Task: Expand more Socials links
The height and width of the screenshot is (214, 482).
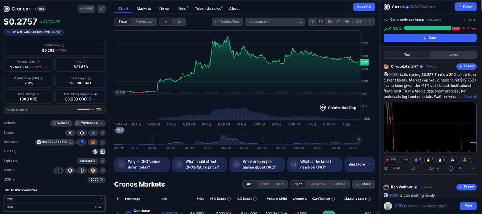Action: tap(102, 133)
